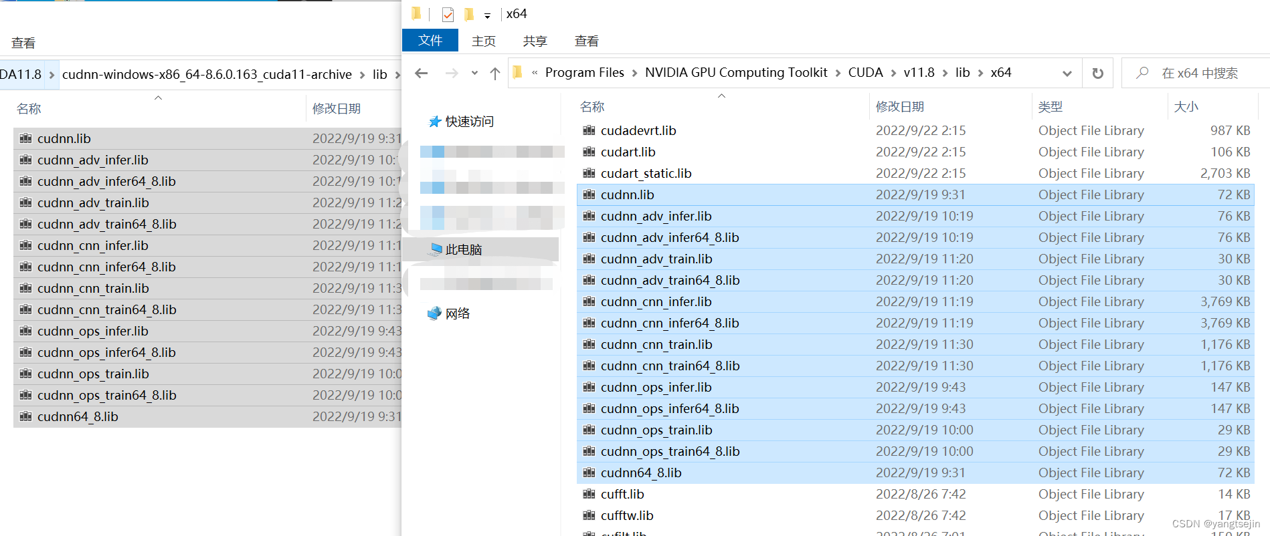Expand the address bar history dropdown
This screenshot has width=1270, height=536.
coord(1067,73)
